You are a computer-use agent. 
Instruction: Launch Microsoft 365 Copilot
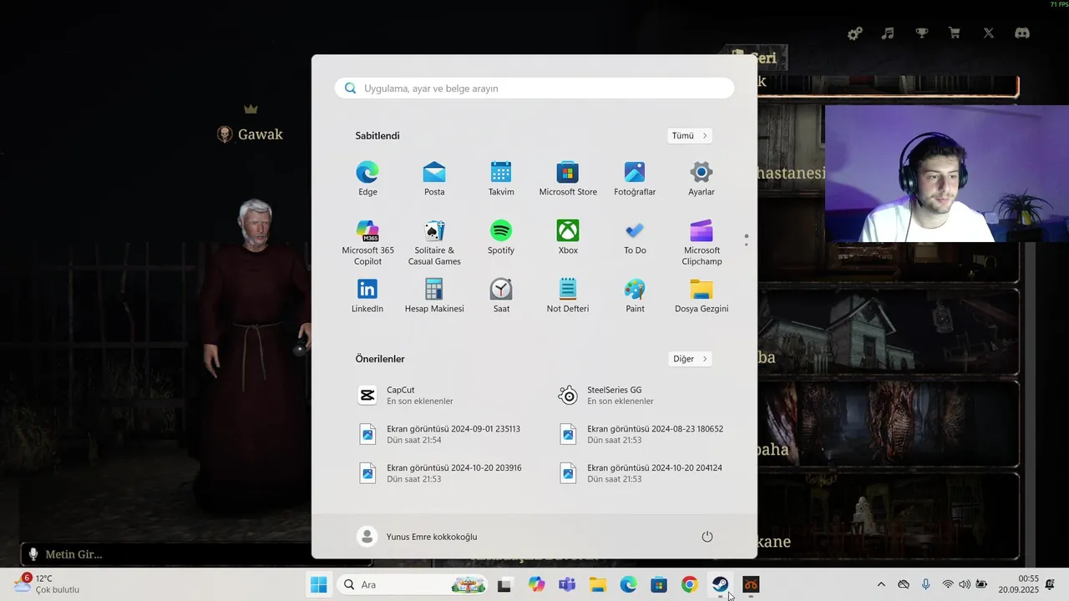point(367,242)
